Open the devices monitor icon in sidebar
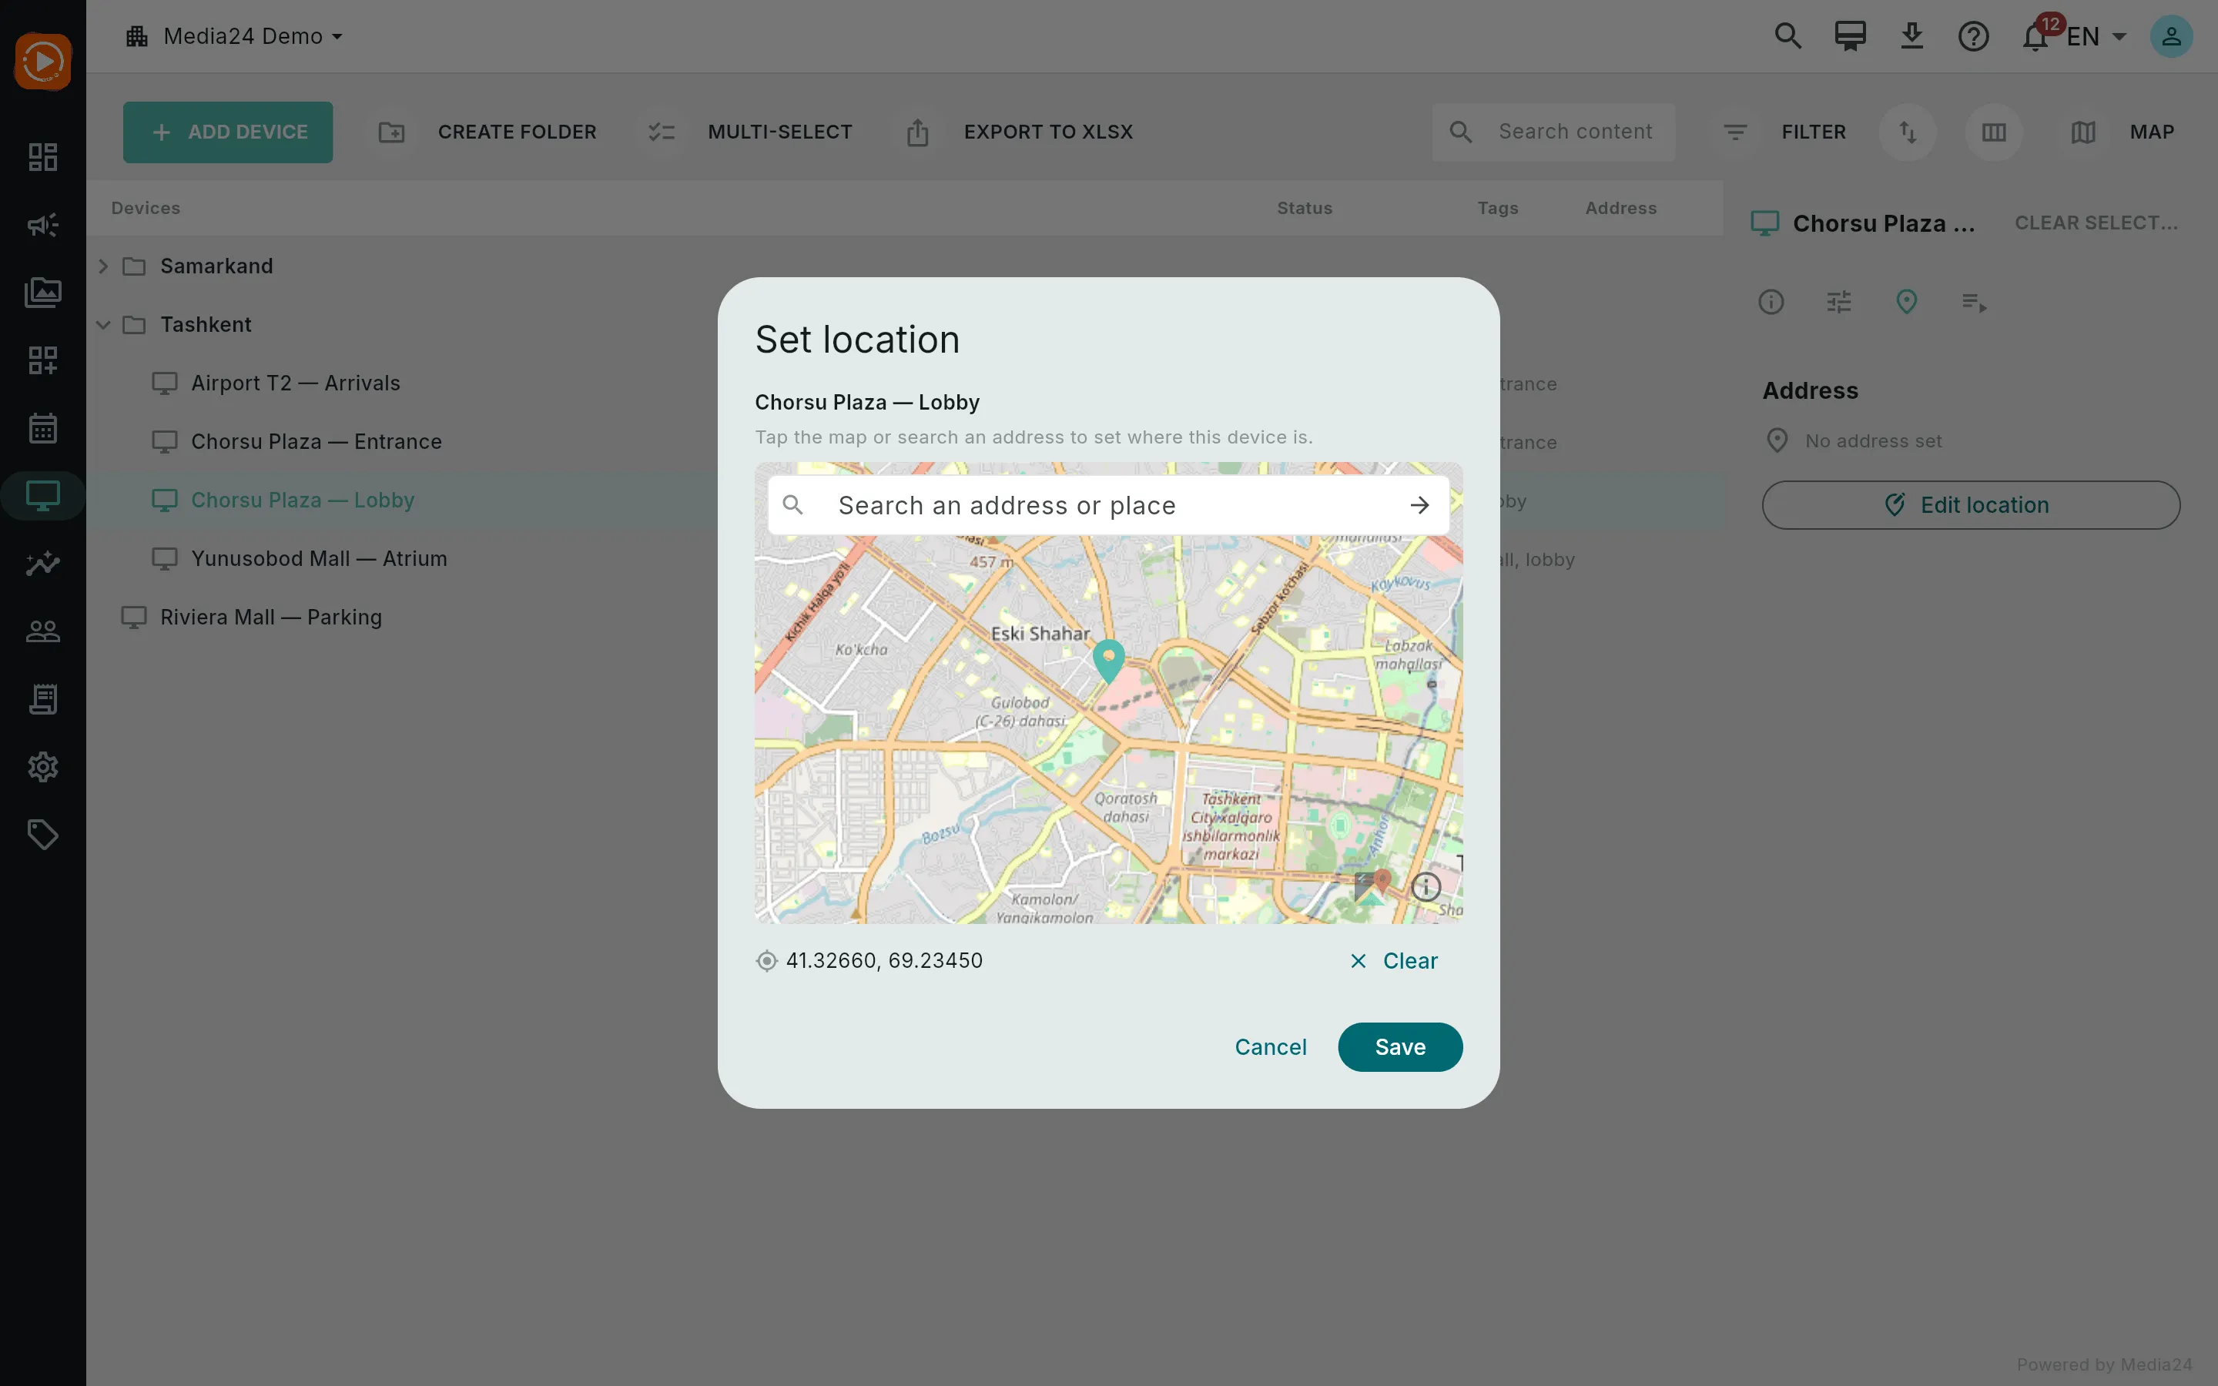The image size is (2218, 1386). [42, 496]
